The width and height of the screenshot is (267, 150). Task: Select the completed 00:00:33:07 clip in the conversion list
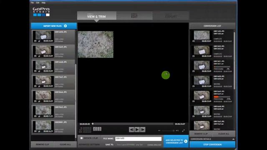point(212,36)
